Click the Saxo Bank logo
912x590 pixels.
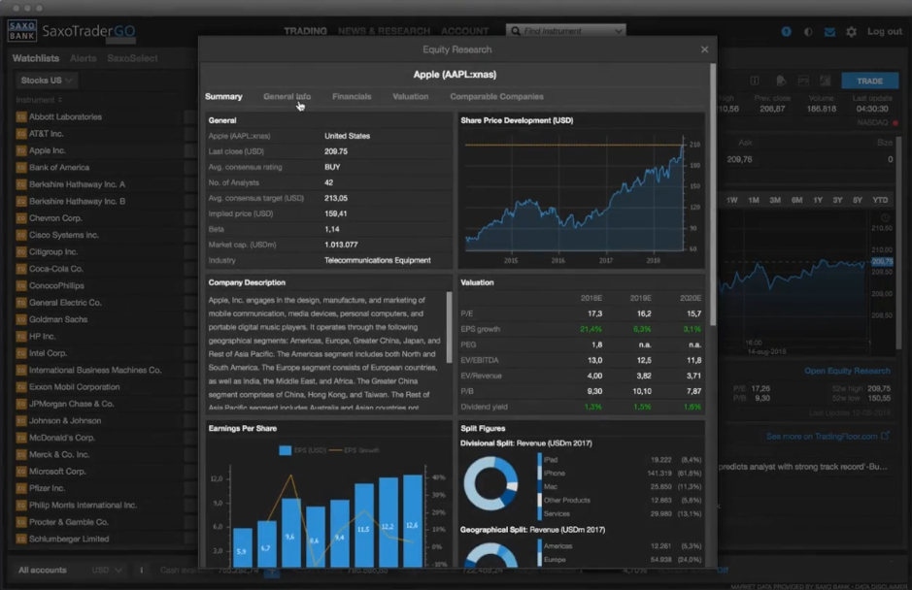point(22,31)
